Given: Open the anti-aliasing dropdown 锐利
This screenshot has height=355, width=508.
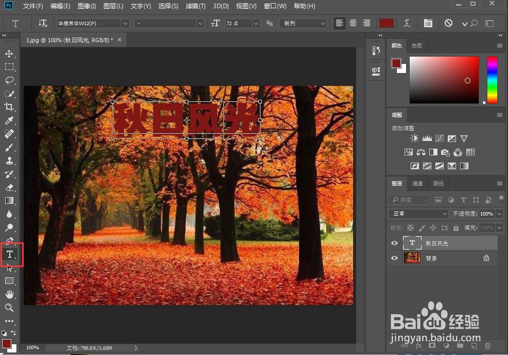Looking at the screenshot, I should click(x=303, y=23).
